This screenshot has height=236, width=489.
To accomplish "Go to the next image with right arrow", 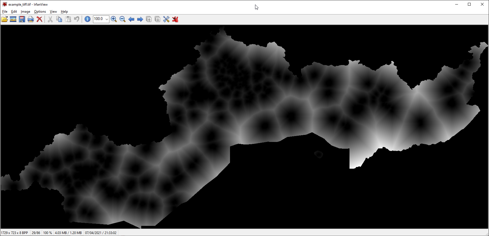I will [140, 19].
